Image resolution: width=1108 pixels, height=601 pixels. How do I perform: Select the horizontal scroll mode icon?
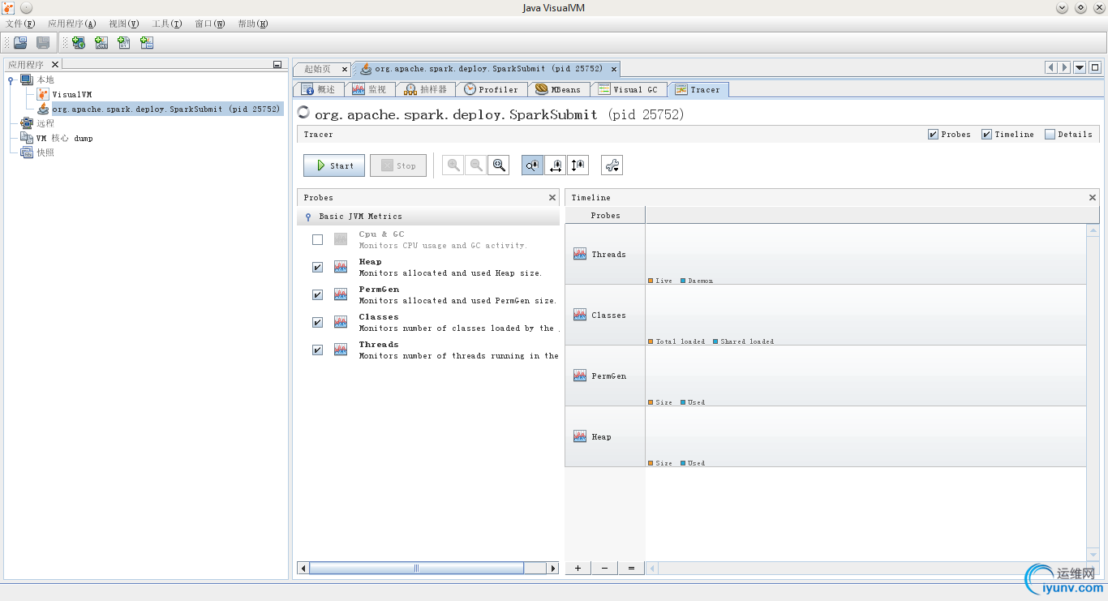[x=555, y=165]
